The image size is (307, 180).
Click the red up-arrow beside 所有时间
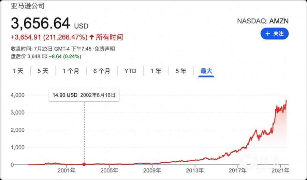[92, 37]
